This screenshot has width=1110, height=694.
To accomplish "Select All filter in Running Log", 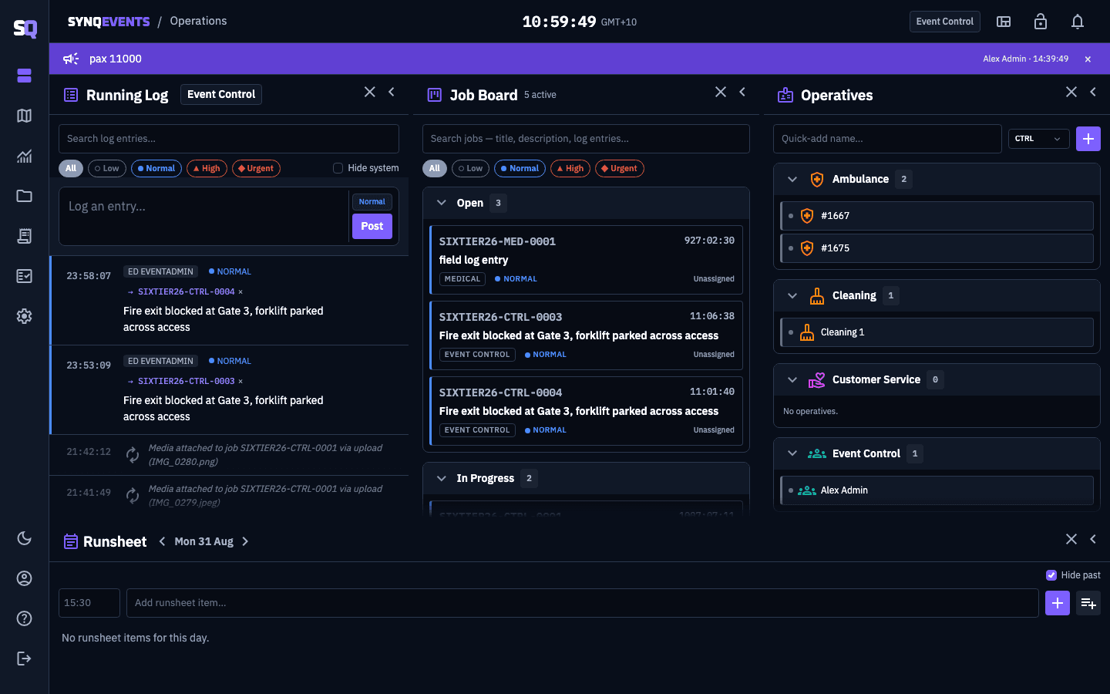I will coord(71,168).
